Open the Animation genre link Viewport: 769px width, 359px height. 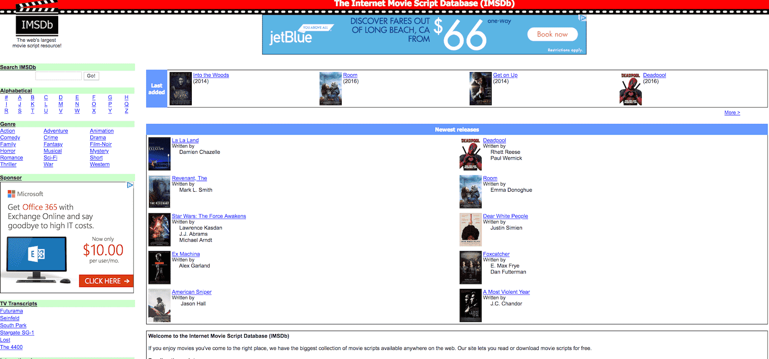pos(102,131)
